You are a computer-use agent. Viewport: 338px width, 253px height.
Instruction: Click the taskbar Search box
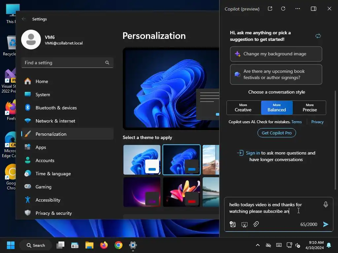(x=36, y=245)
